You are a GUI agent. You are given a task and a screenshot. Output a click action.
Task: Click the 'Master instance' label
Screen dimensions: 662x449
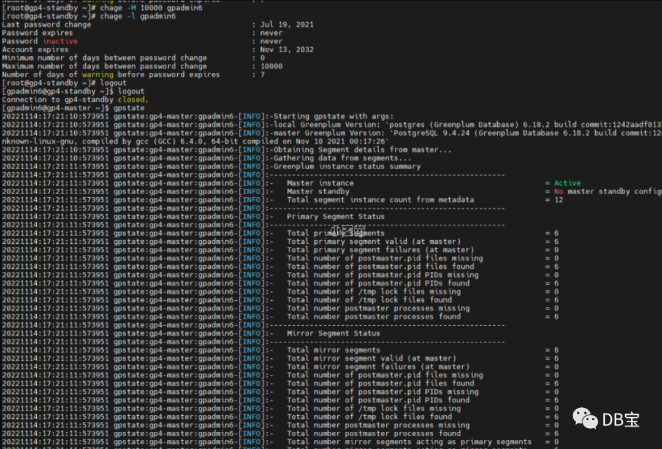coord(320,183)
